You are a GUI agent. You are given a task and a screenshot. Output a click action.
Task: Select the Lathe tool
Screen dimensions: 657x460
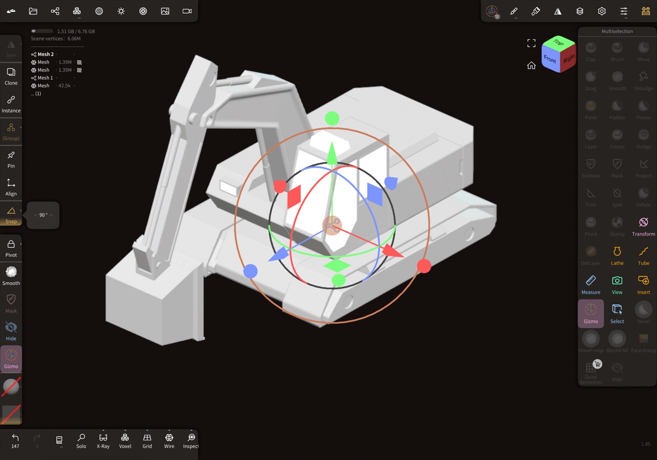click(617, 255)
